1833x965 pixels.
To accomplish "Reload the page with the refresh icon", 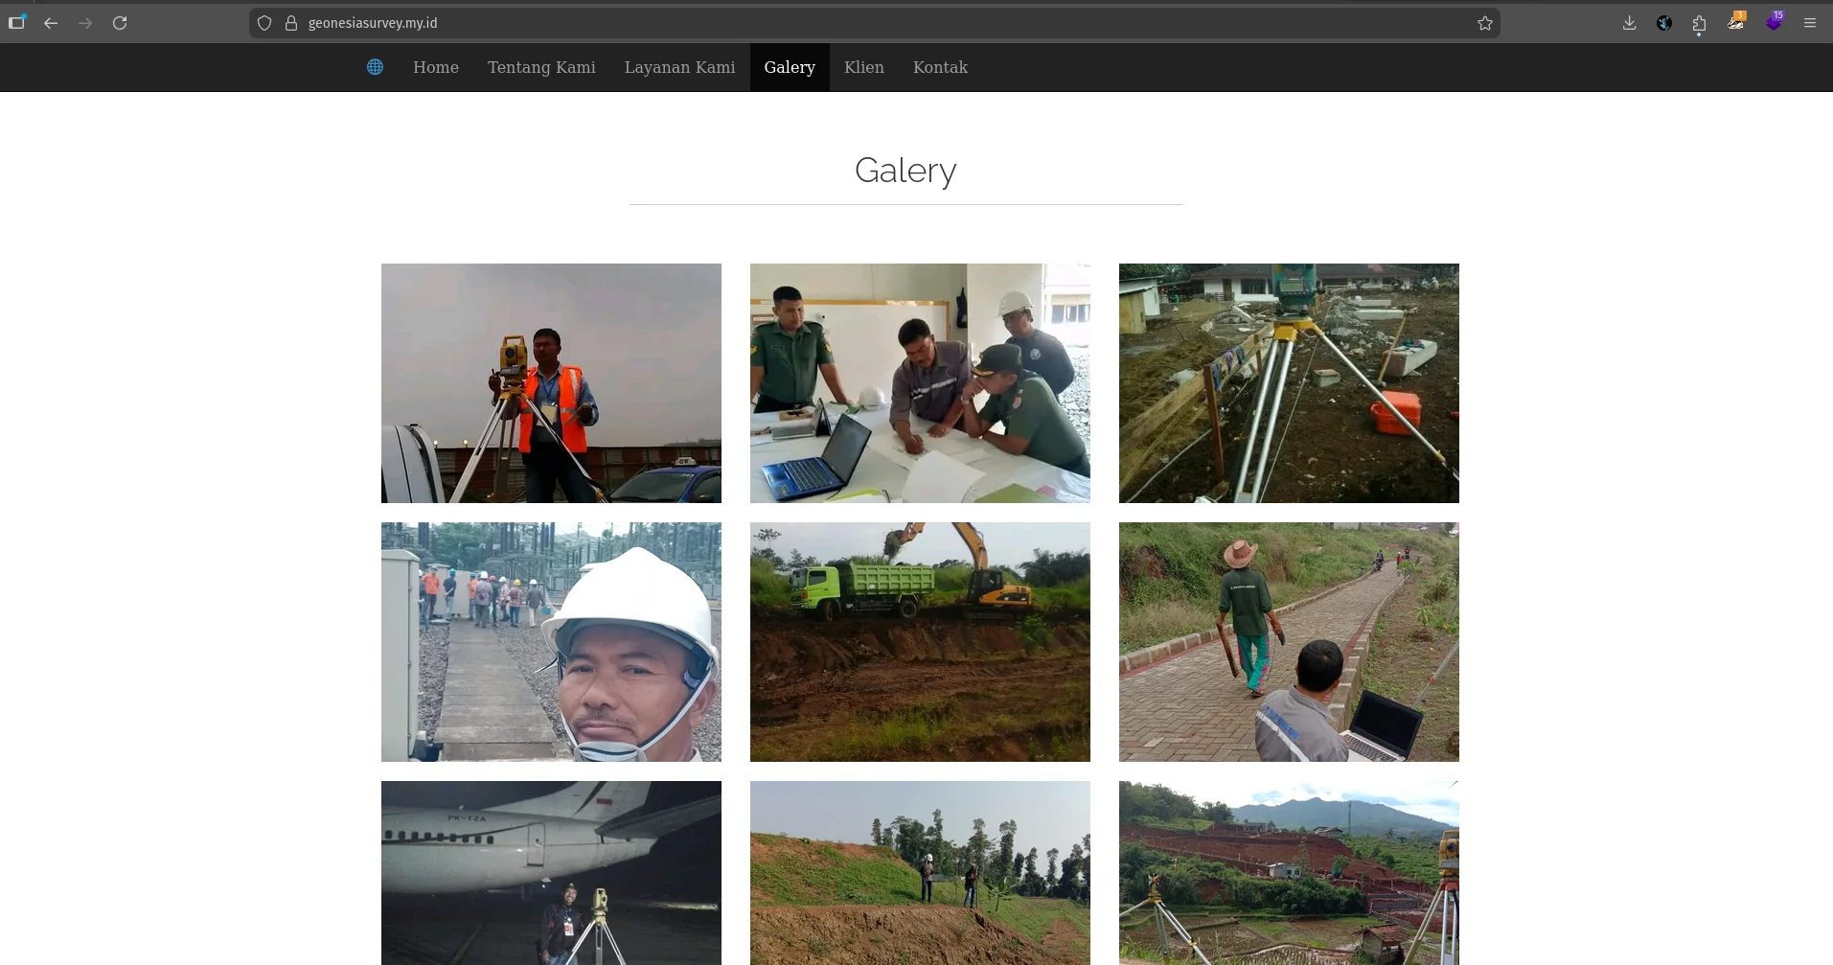I will [x=120, y=23].
